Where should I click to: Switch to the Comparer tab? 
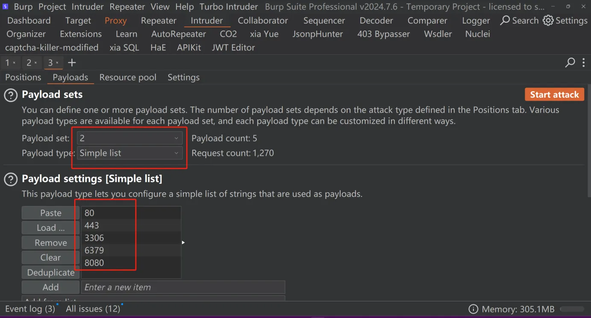coord(427,20)
